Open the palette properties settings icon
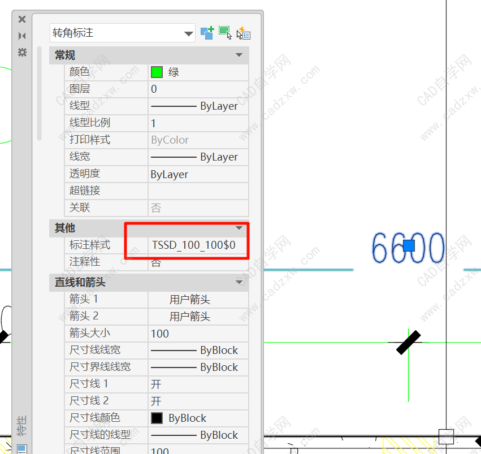The height and width of the screenshot is (454, 481). tap(22, 52)
